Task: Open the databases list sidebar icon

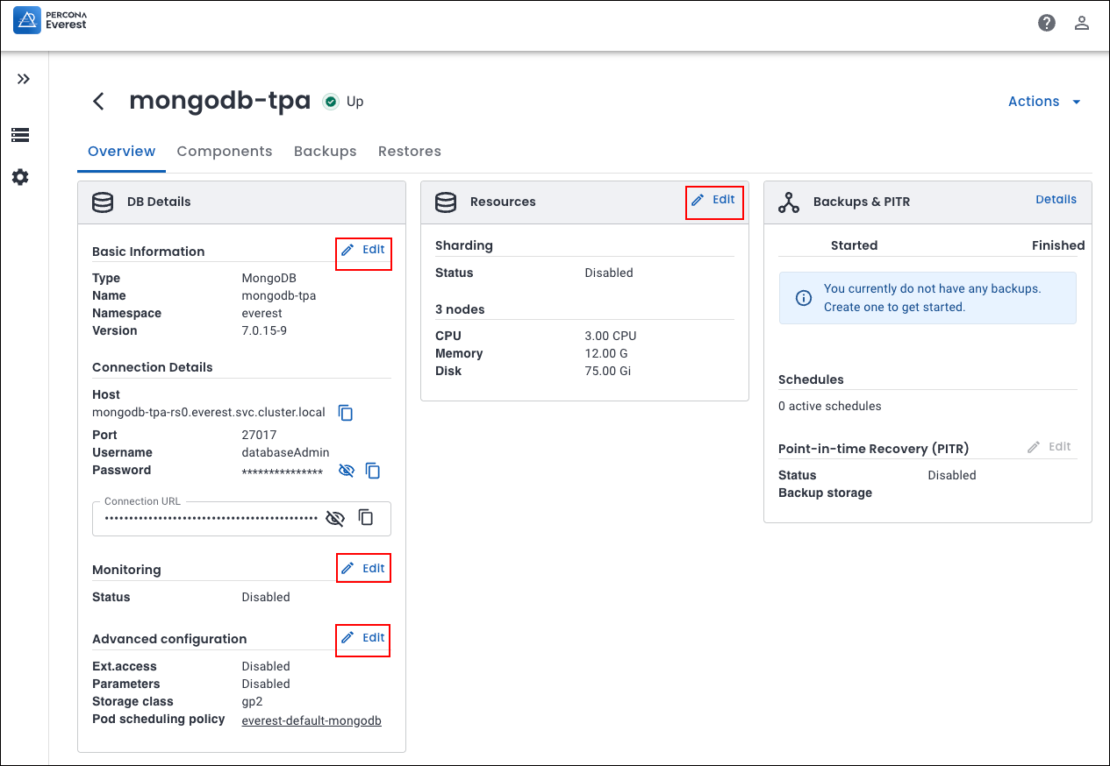Action: click(20, 135)
